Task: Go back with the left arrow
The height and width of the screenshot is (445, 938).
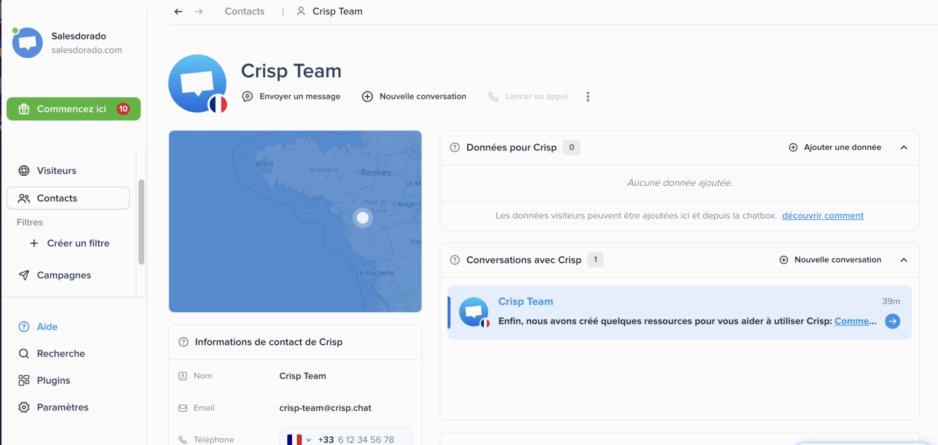Action: (178, 11)
